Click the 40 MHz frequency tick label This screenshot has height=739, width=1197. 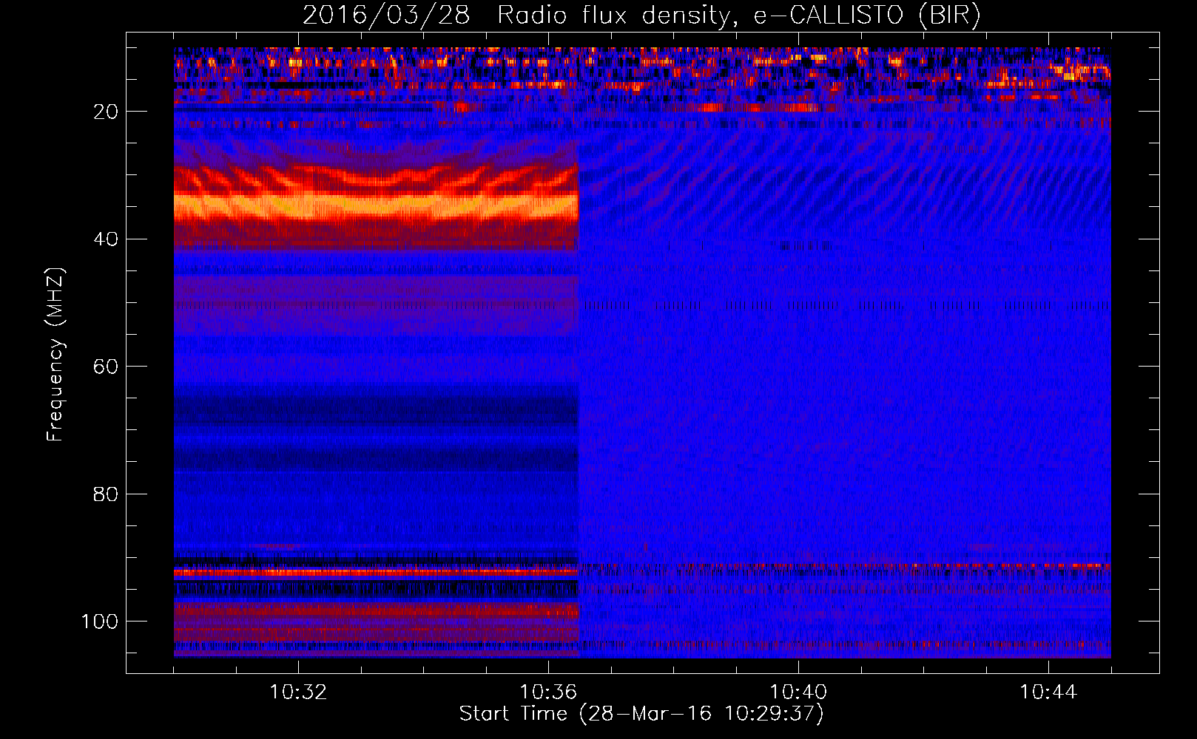[x=106, y=239]
